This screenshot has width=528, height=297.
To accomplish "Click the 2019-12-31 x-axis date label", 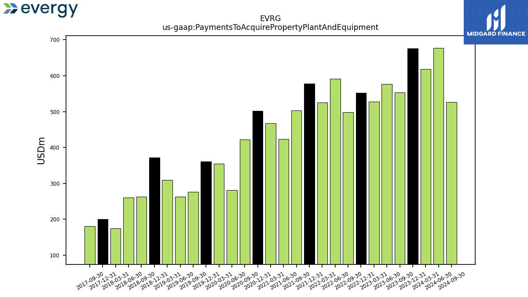I will [205, 281].
